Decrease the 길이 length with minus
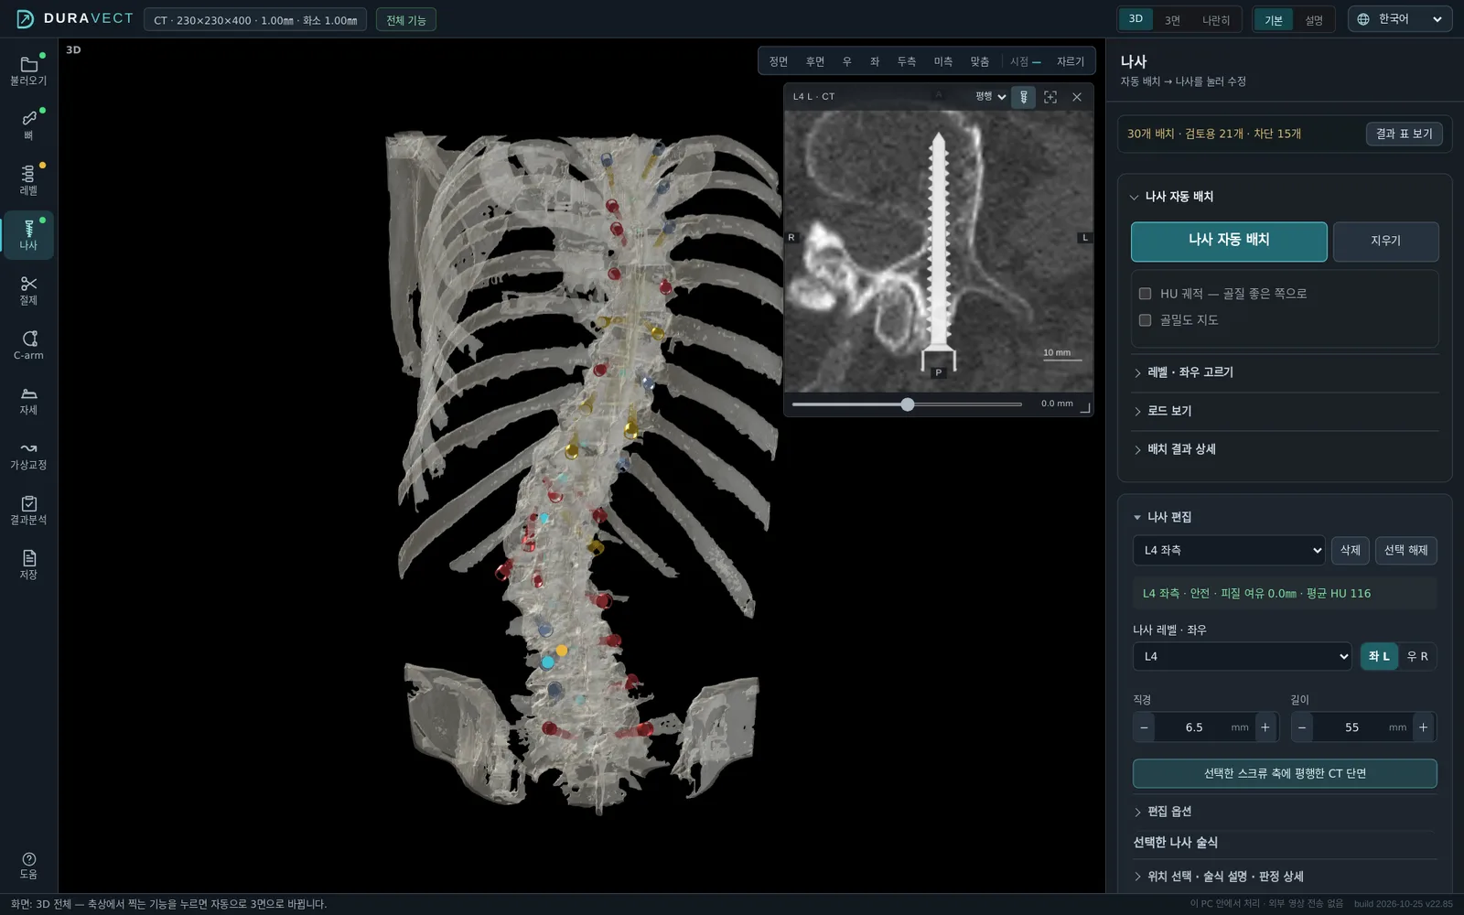The image size is (1464, 915). (x=1302, y=727)
